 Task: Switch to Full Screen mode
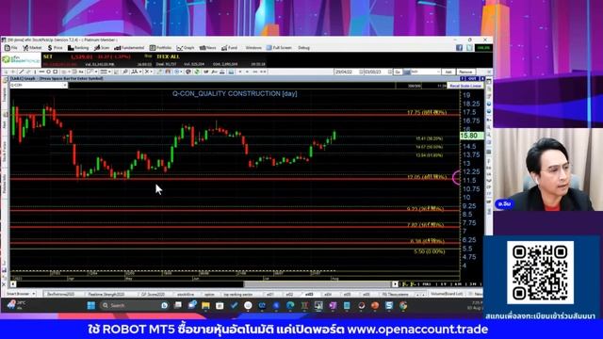279,48
